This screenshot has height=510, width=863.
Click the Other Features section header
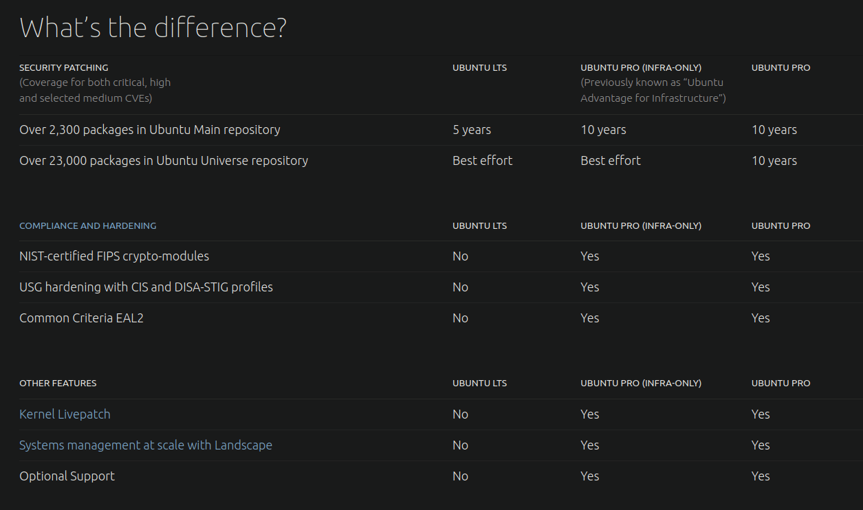point(58,383)
